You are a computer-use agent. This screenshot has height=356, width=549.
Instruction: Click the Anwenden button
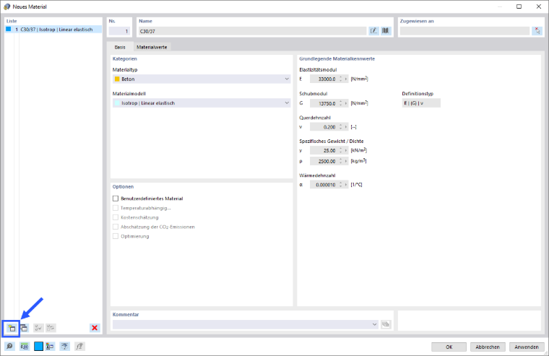coord(527,347)
